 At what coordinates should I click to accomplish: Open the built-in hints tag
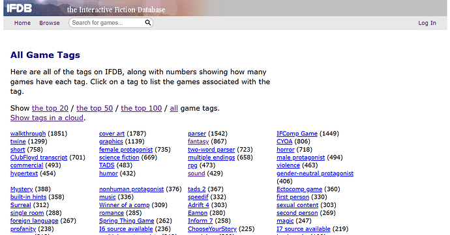(x=29, y=197)
